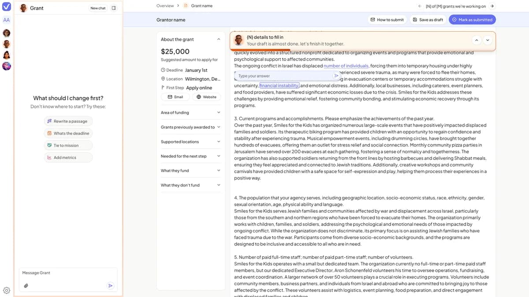529x297 pixels.
Task: Click the First Step flag icon
Action: 163,88
